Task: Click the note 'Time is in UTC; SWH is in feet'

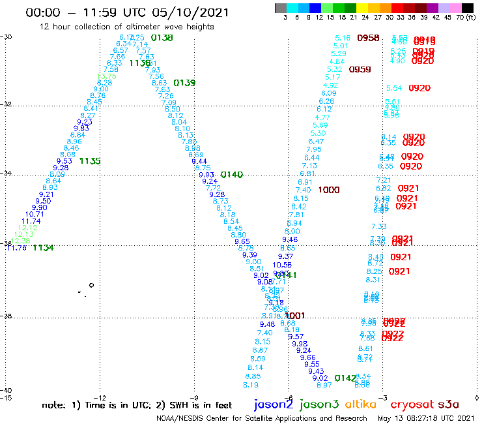Action: [x=137, y=405]
